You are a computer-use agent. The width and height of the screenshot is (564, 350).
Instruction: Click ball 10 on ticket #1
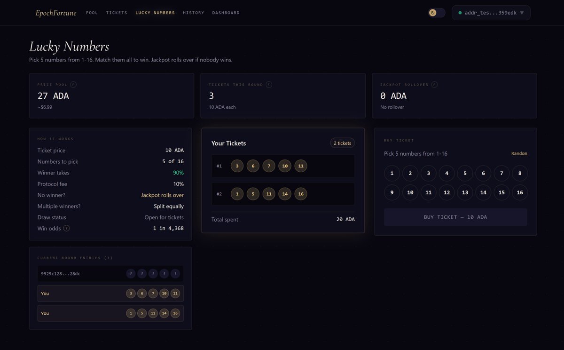coord(285,166)
